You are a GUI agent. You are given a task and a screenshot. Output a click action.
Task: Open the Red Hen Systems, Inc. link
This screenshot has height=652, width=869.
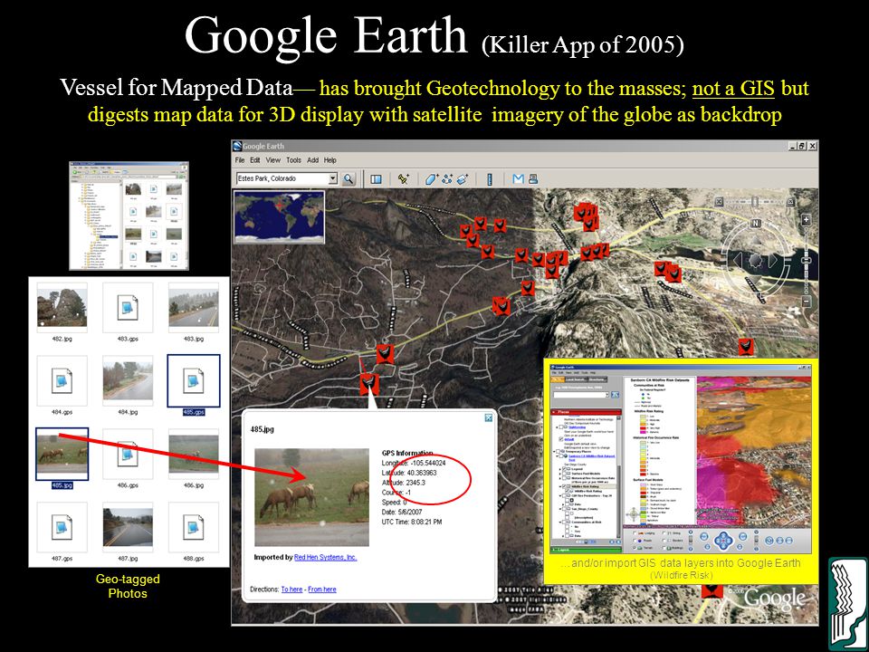coord(325,557)
